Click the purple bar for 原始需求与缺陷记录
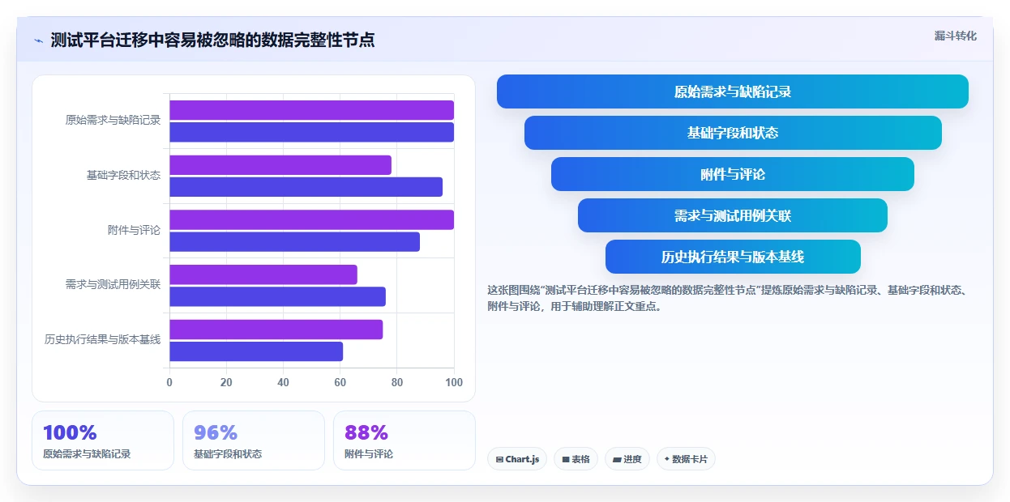 [x=311, y=110]
